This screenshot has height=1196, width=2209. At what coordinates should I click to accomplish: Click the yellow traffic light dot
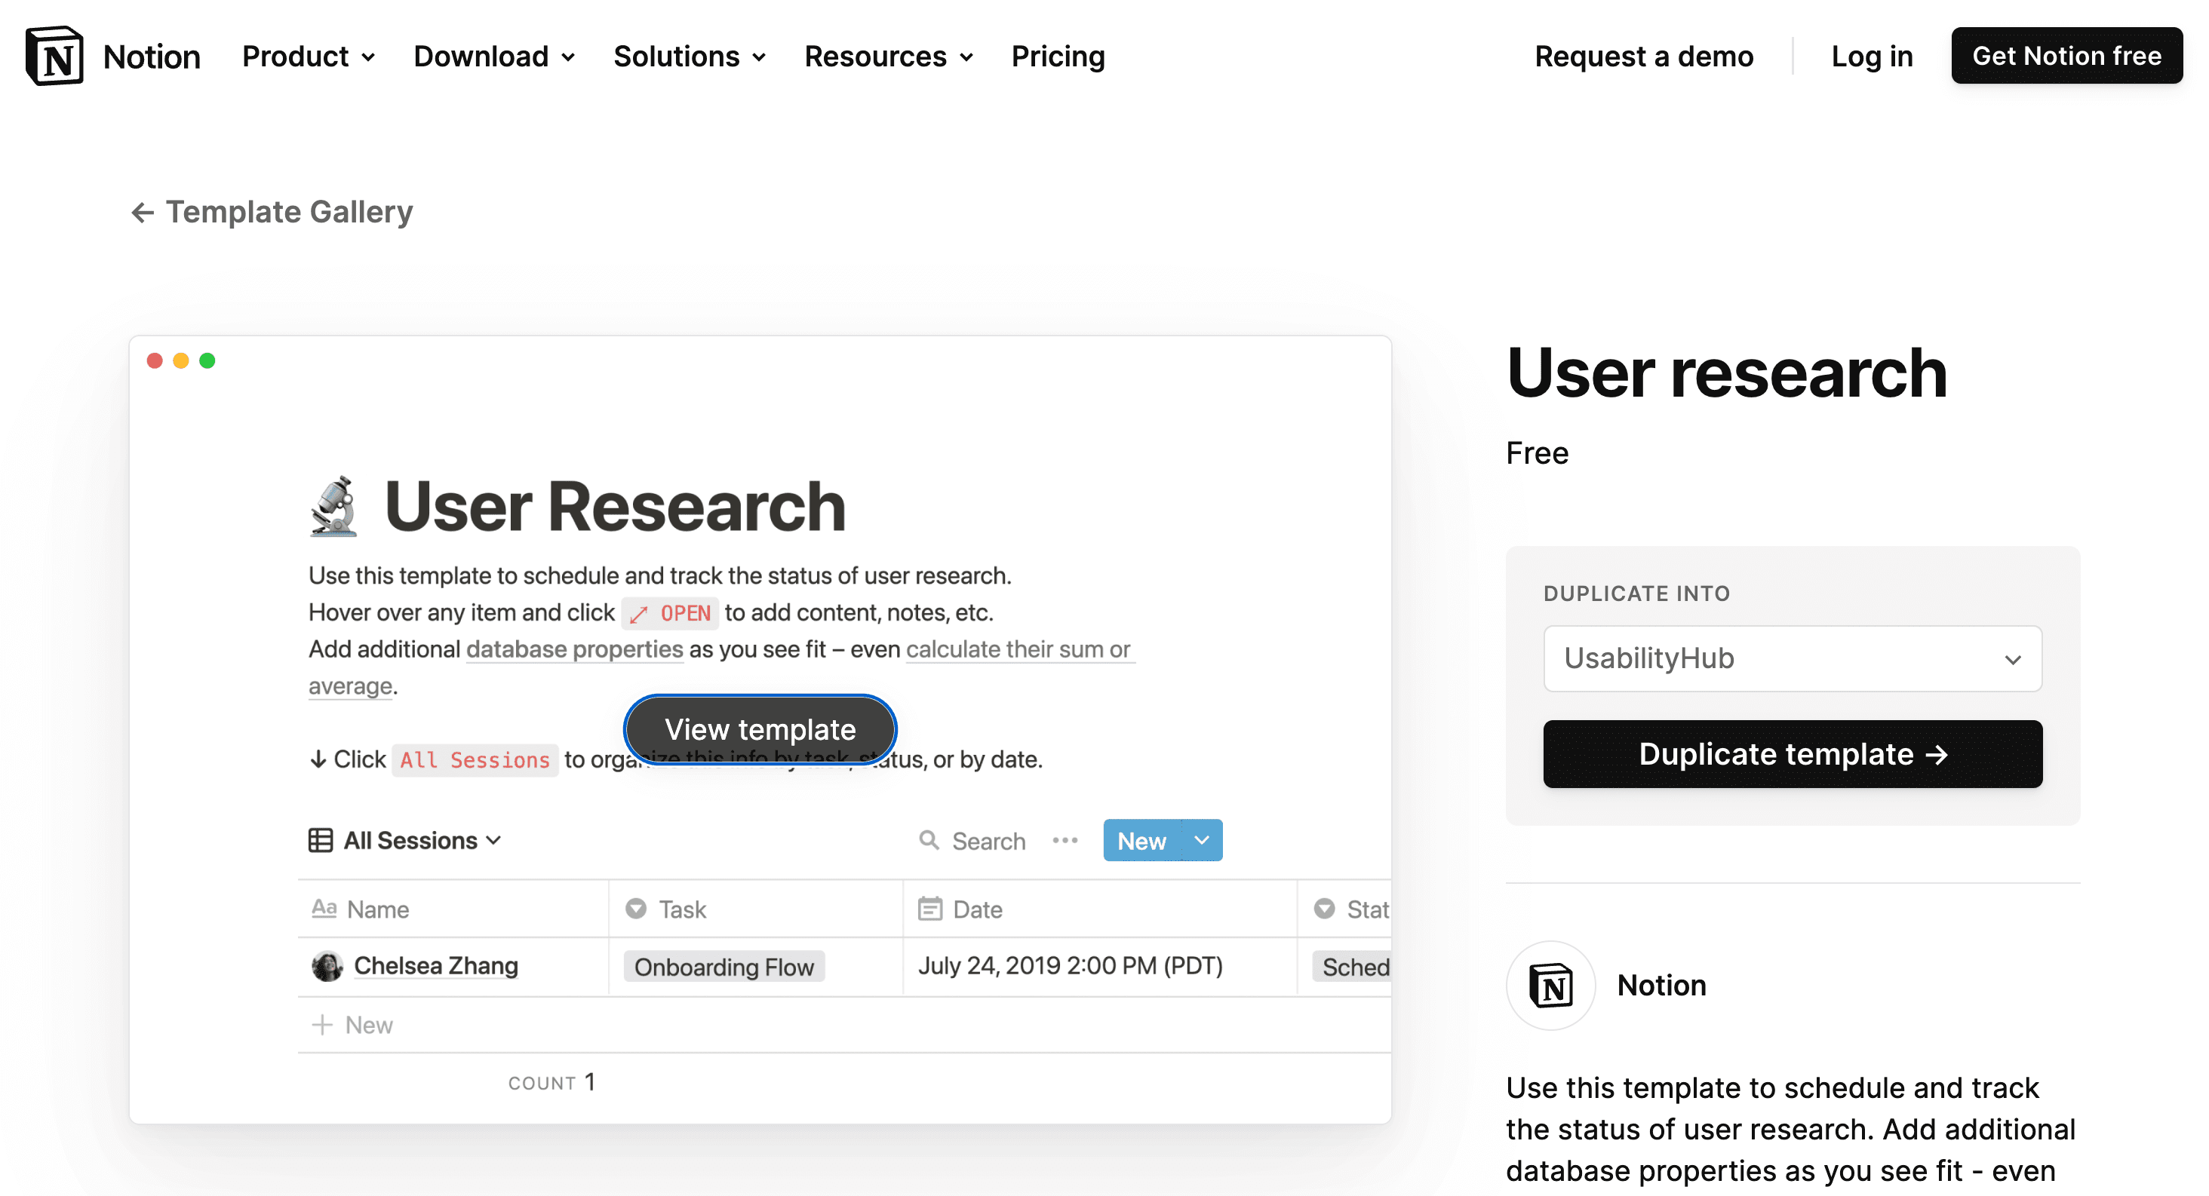[180, 361]
